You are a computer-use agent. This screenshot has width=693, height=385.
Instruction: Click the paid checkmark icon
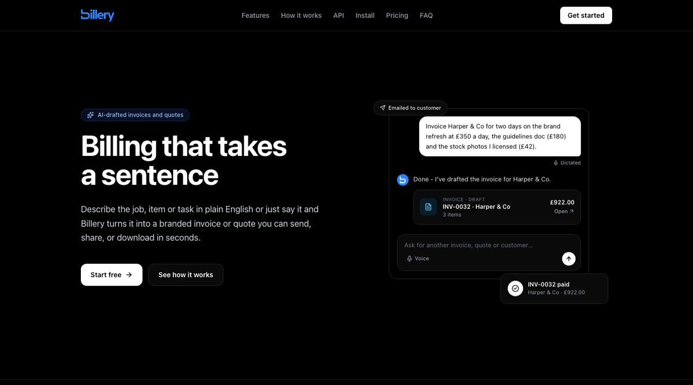pyautogui.click(x=515, y=288)
